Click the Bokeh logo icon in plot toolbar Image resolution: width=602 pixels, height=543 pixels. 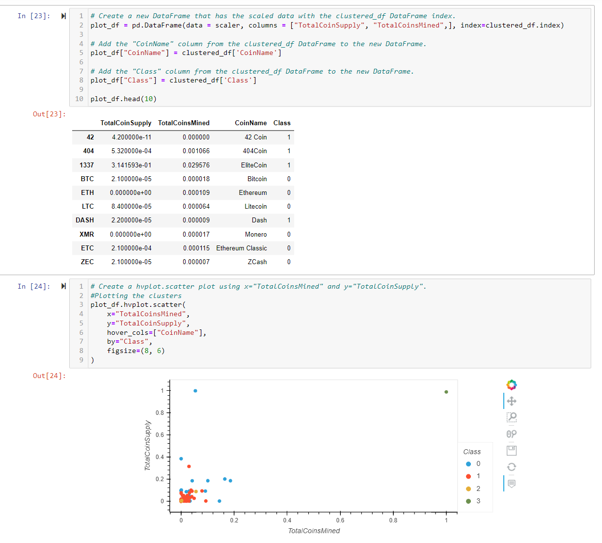coord(511,384)
